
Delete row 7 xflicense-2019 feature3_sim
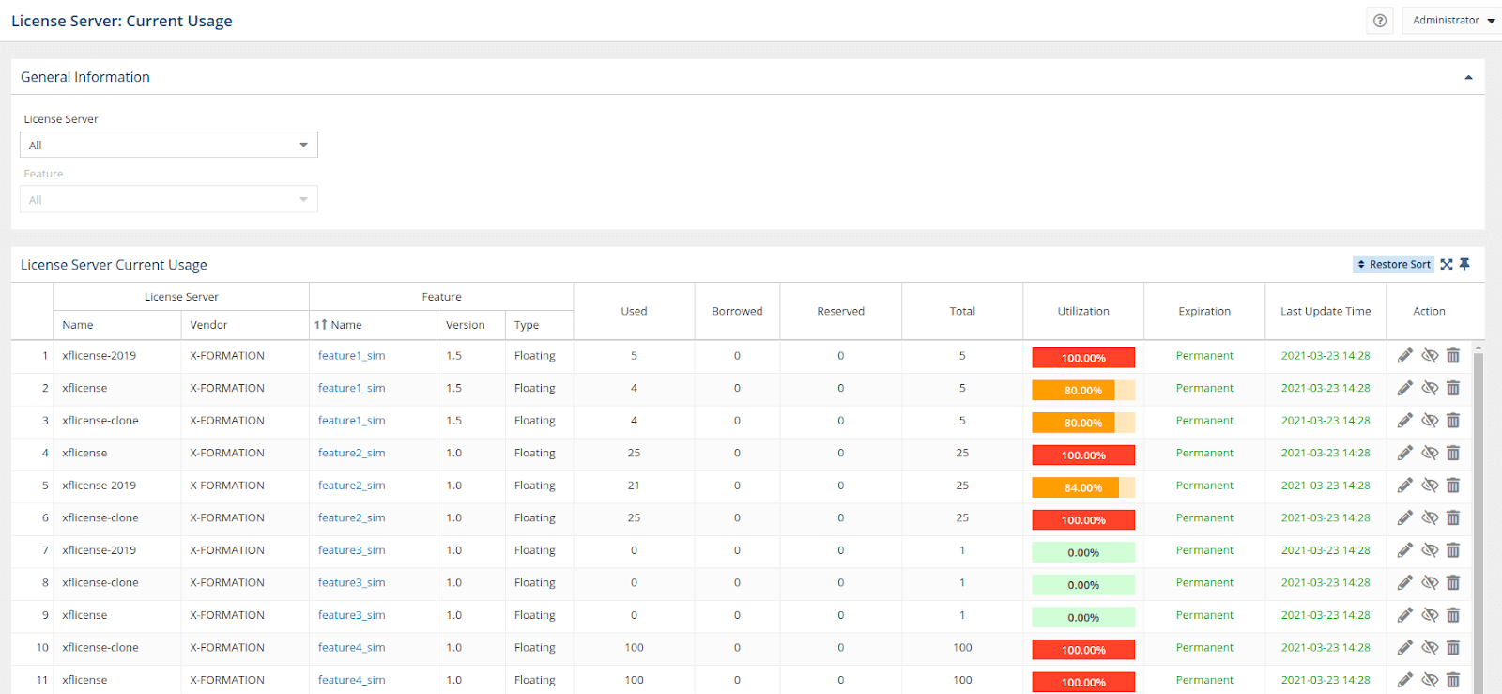point(1453,550)
